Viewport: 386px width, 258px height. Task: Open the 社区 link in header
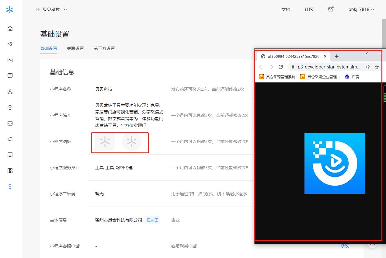click(x=309, y=9)
